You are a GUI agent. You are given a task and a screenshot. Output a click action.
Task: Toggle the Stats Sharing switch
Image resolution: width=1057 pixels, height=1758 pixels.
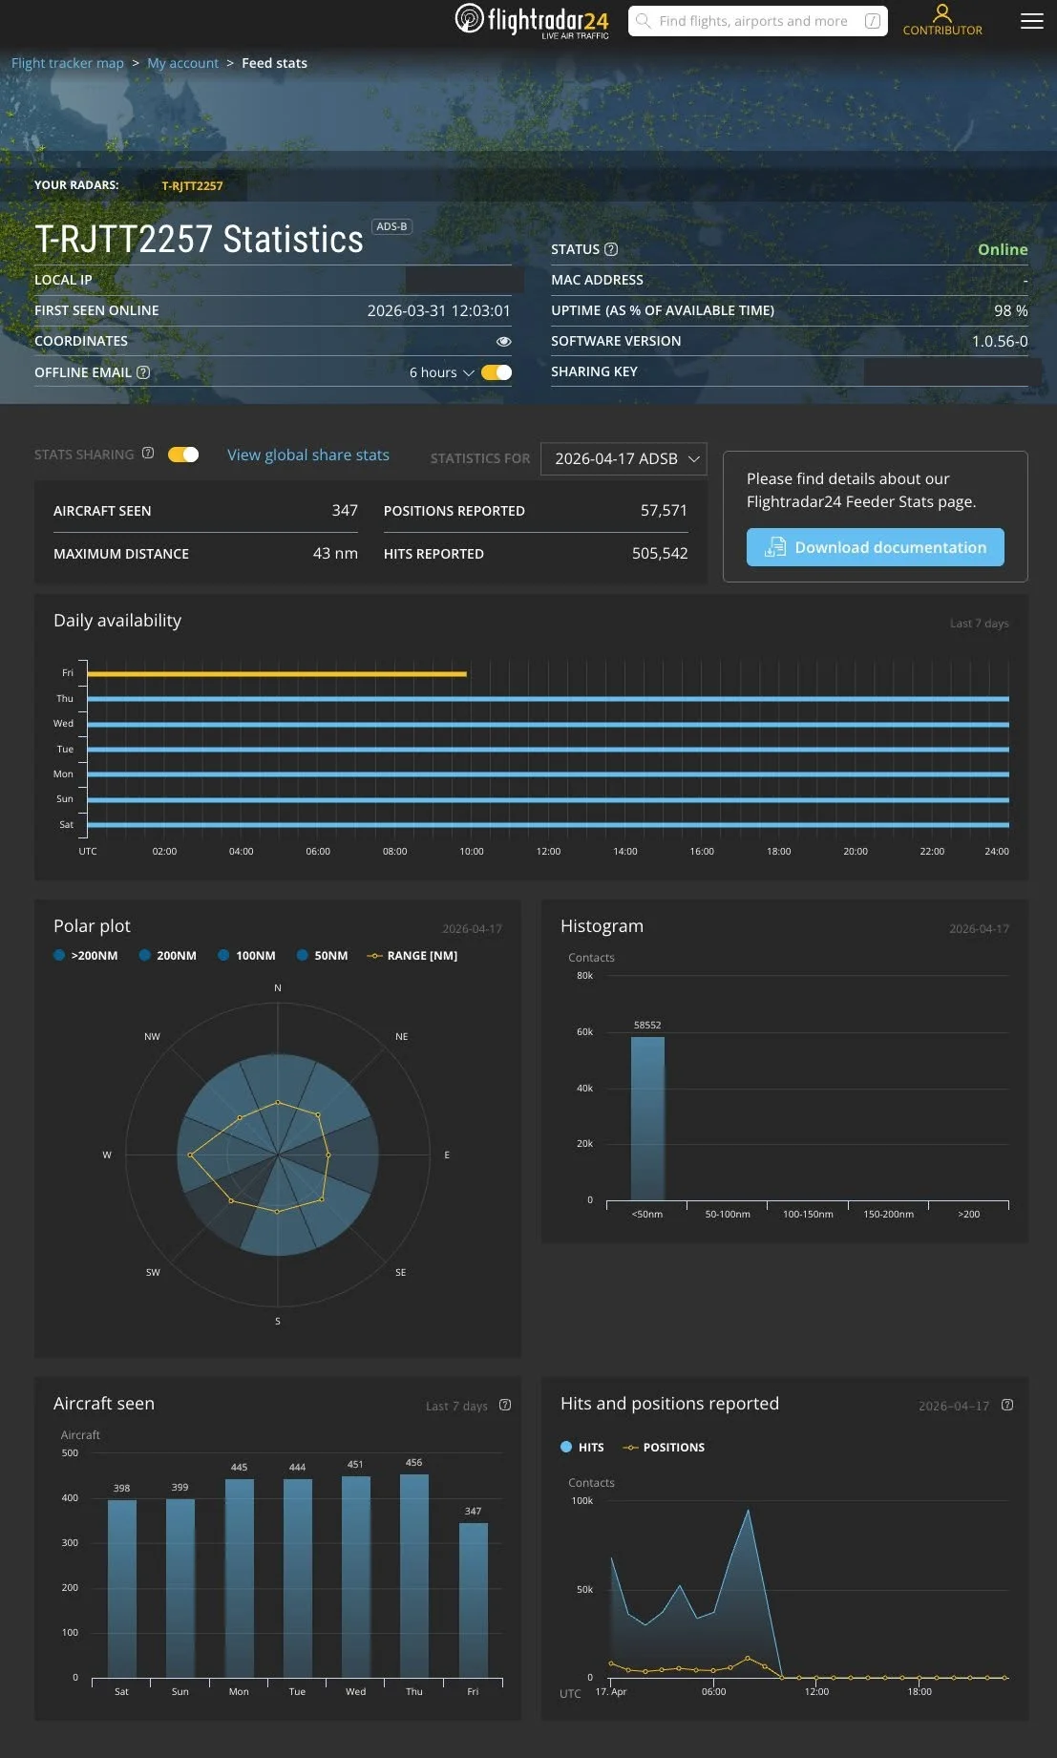(183, 455)
